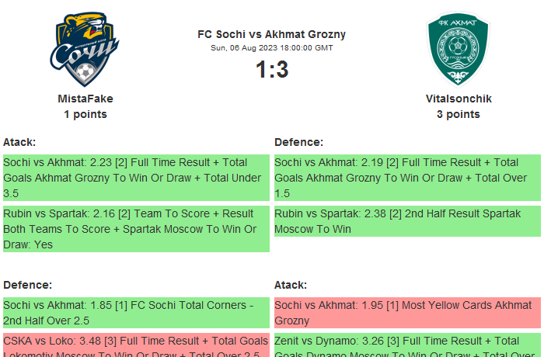
Task: Click the FC Sochi team logo
Action: point(85,50)
